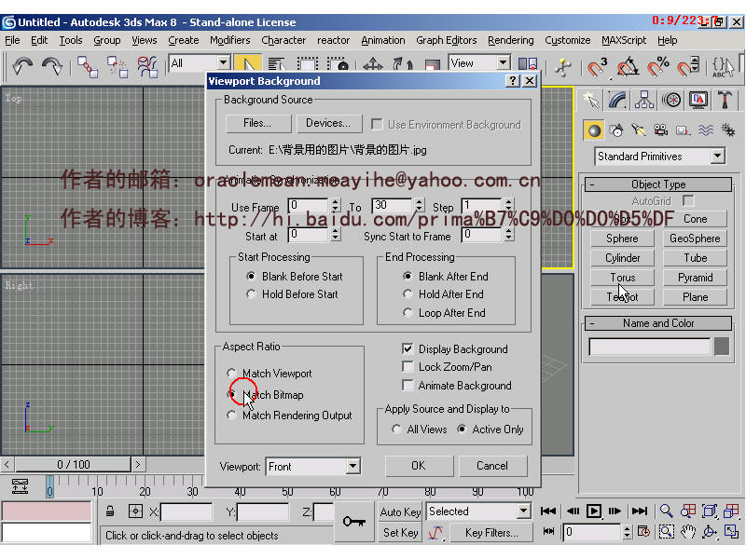Select the Shapes category icon

point(616,130)
